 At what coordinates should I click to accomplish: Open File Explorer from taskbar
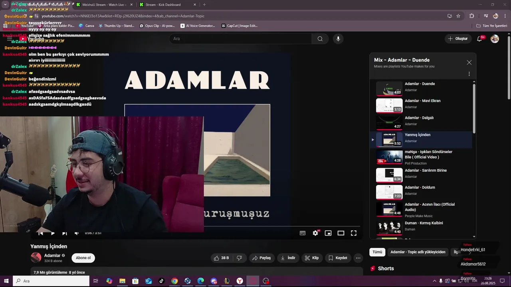tap(122, 281)
